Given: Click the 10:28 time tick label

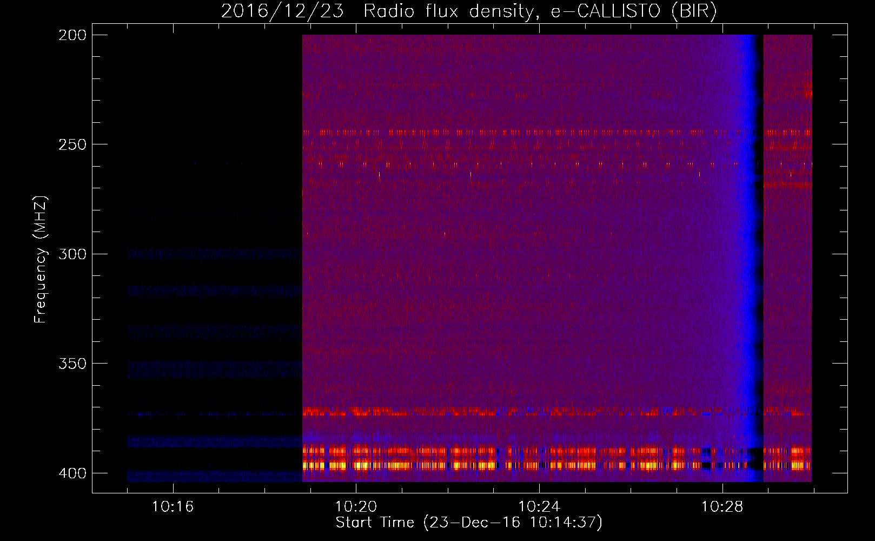Looking at the screenshot, I should pos(722,506).
